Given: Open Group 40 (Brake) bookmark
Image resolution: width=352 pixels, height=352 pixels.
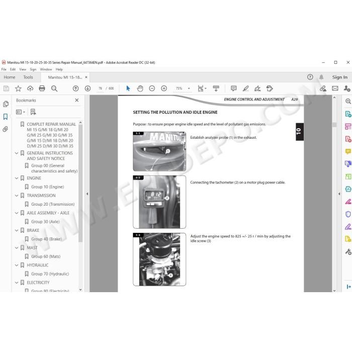Looking at the screenshot, I should pyautogui.click(x=46, y=239).
